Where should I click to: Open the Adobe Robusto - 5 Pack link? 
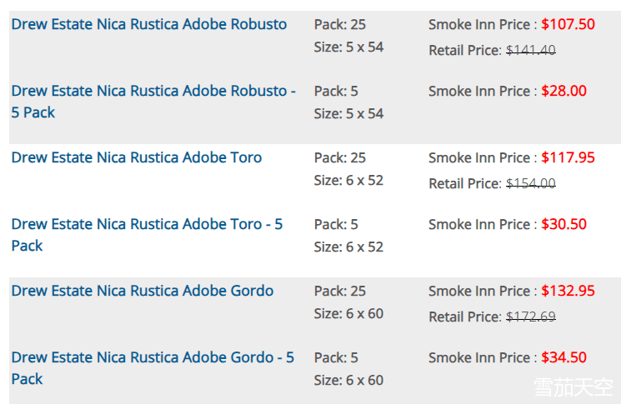pos(153,91)
